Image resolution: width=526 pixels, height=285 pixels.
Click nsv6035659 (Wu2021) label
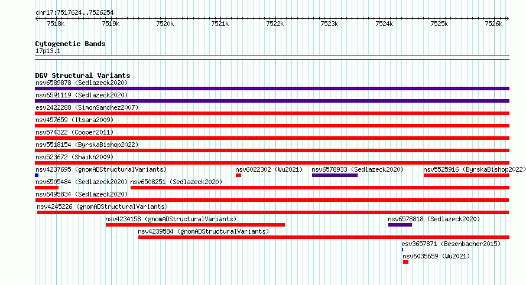(436, 256)
